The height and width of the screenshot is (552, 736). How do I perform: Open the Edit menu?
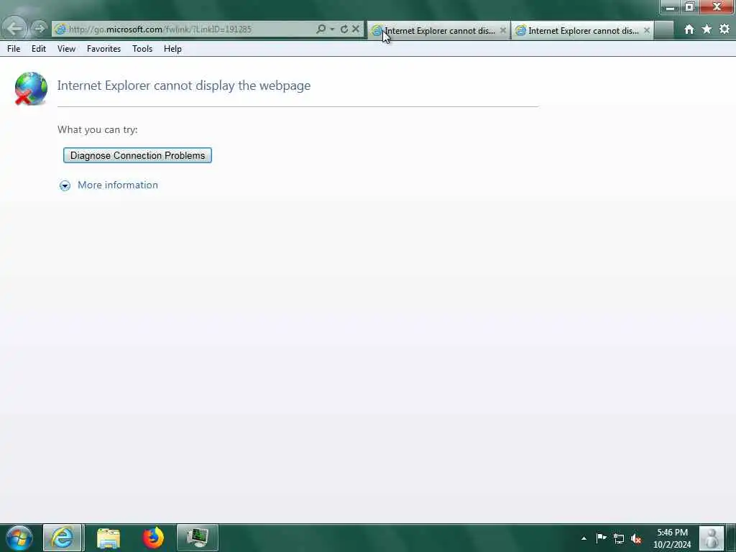[39, 49]
